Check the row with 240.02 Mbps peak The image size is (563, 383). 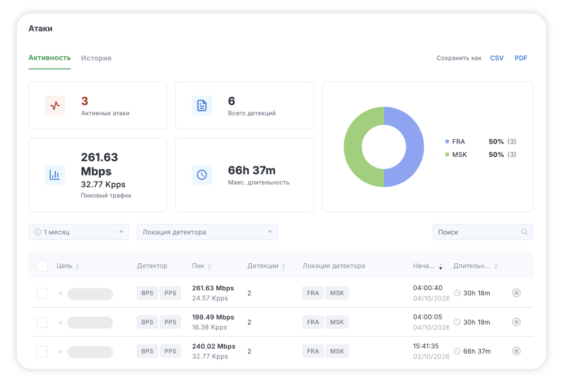point(42,352)
